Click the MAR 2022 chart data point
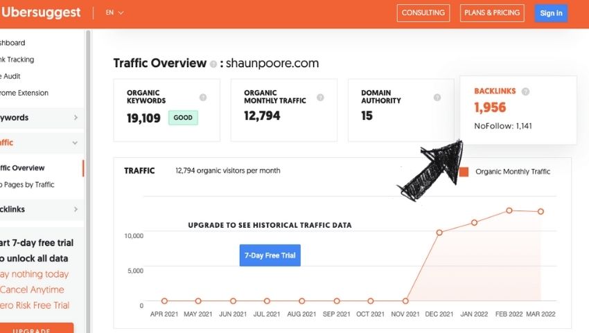The height and width of the screenshot is (333, 589). tap(540, 212)
